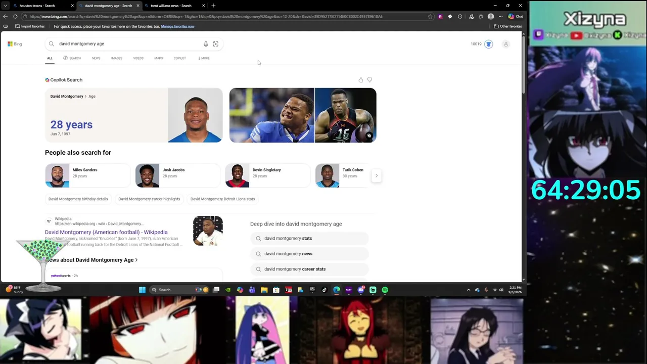Search david montgomery stats suggestion
This screenshot has height=364, width=647.
coord(309,238)
